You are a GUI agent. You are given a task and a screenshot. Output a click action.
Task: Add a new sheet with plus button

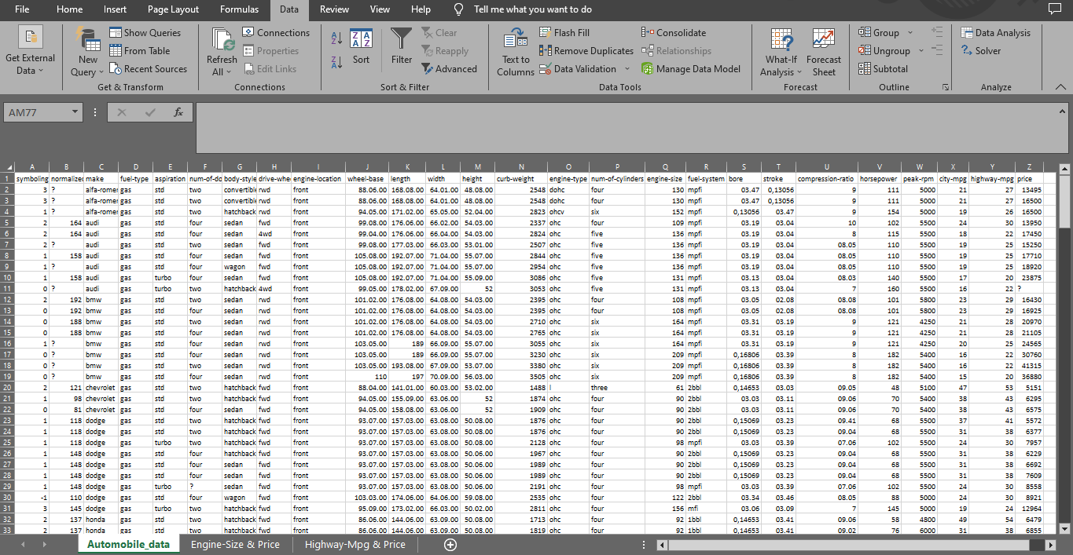tap(450, 544)
